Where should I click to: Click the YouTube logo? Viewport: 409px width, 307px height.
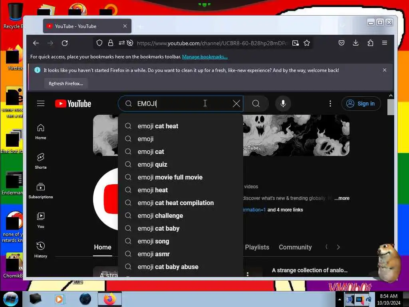[x=73, y=104]
